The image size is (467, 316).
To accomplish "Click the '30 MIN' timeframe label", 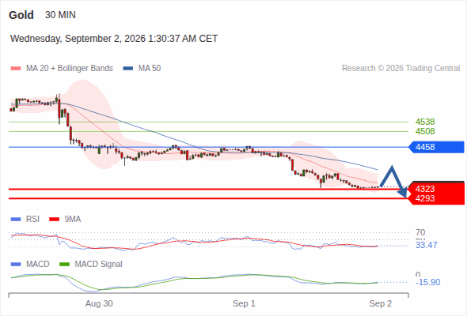I will click(x=60, y=15).
